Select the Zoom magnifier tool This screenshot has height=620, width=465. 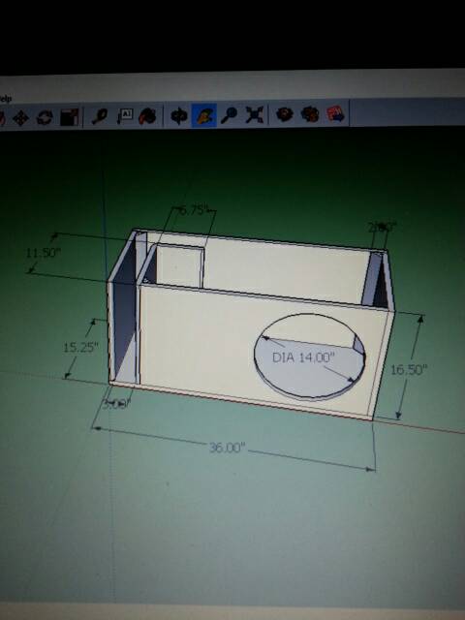229,114
